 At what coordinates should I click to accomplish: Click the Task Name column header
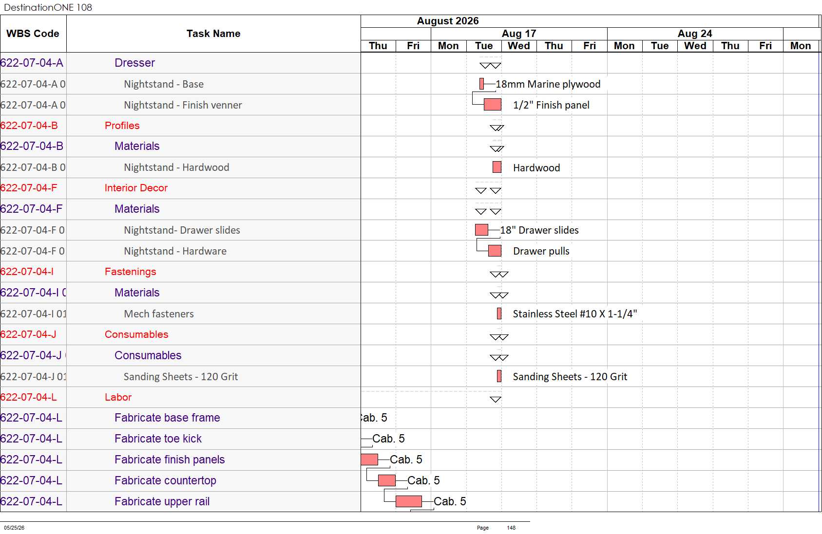[x=213, y=34]
